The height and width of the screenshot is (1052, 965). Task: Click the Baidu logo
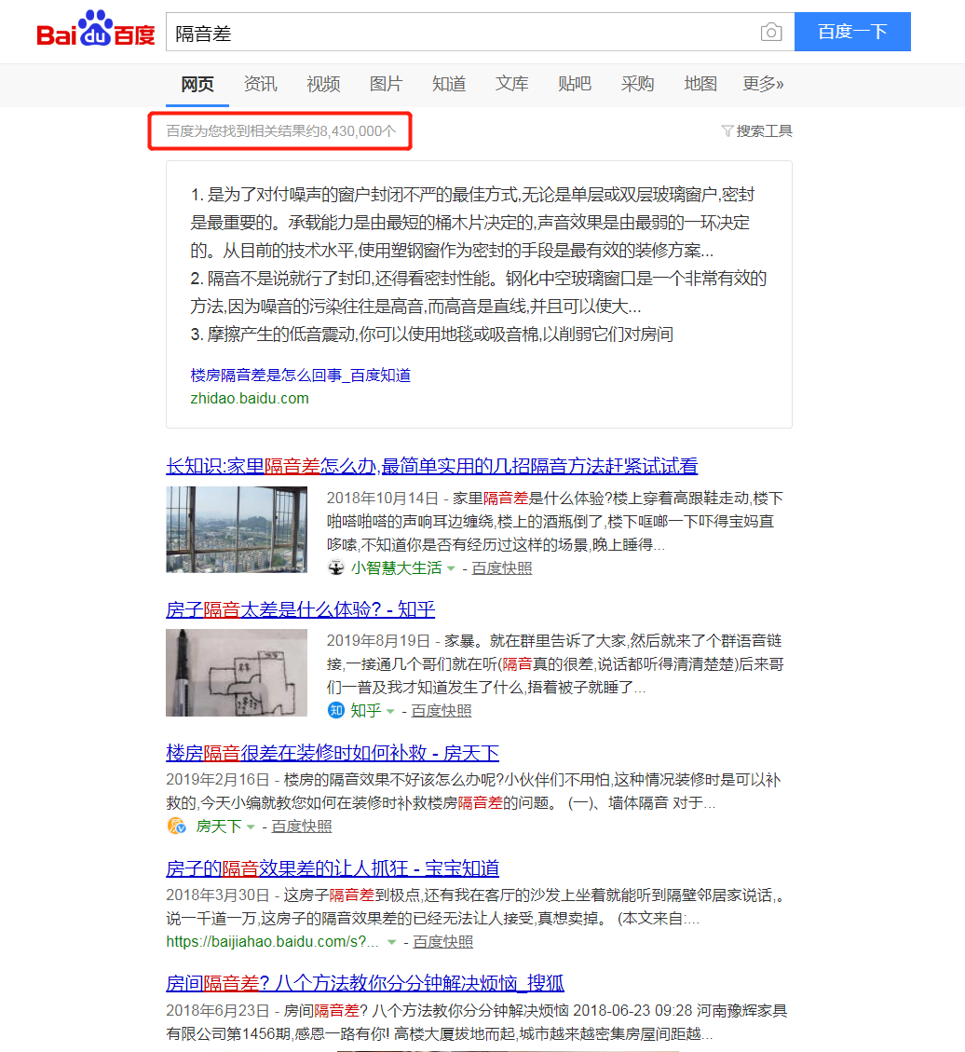(x=96, y=31)
